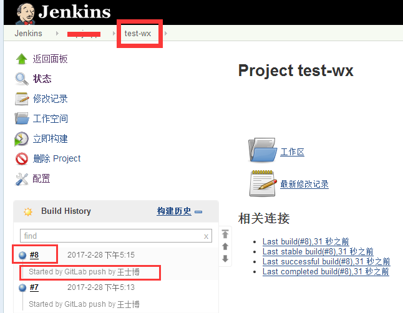
Task: Click build #8 timestamp 2017-2-28 下午5:15
Action: [101, 255]
